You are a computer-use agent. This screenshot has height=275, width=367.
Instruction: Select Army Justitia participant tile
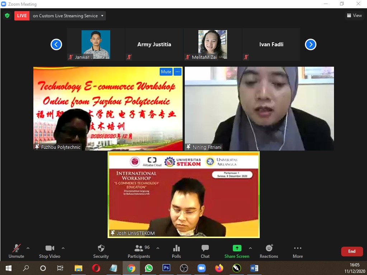pyautogui.click(x=154, y=44)
